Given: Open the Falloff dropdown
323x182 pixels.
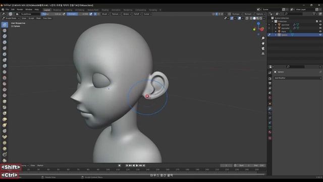Looking at the screenshot, I should (x=137, y=14).
